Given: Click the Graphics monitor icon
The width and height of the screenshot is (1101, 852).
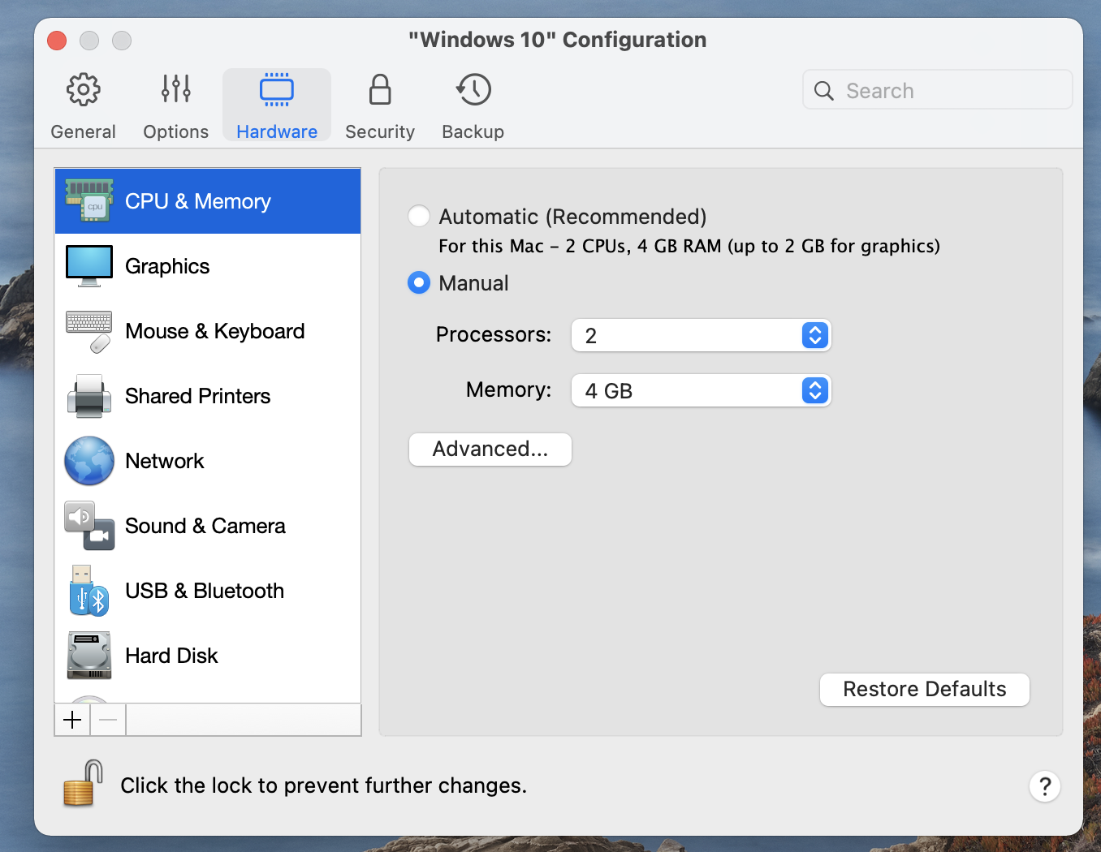Looking at the screenshot, I should [x=89, y=266].
